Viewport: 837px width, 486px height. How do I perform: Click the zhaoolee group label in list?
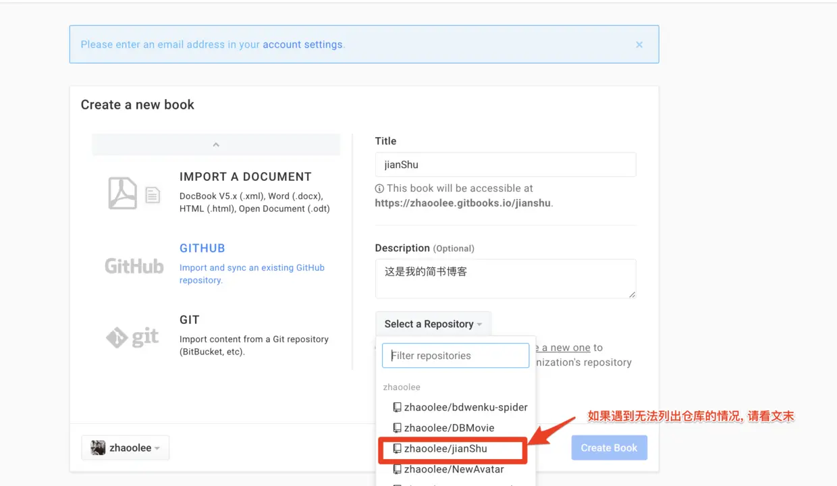(x=402, y=387)
